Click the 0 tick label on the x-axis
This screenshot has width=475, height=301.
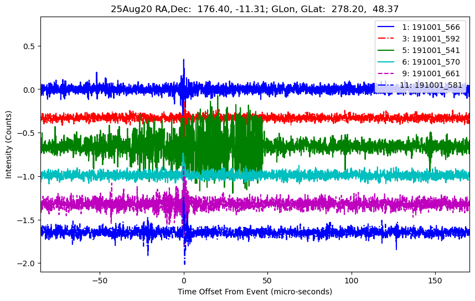tap(184, 280)
